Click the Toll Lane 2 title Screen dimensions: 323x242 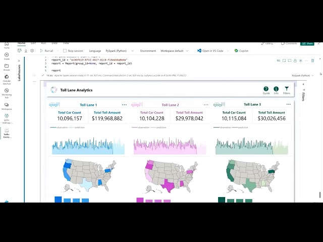[171, 105]
